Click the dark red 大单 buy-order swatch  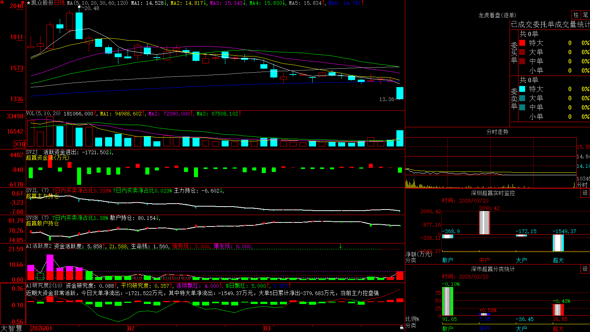(522, 52)
